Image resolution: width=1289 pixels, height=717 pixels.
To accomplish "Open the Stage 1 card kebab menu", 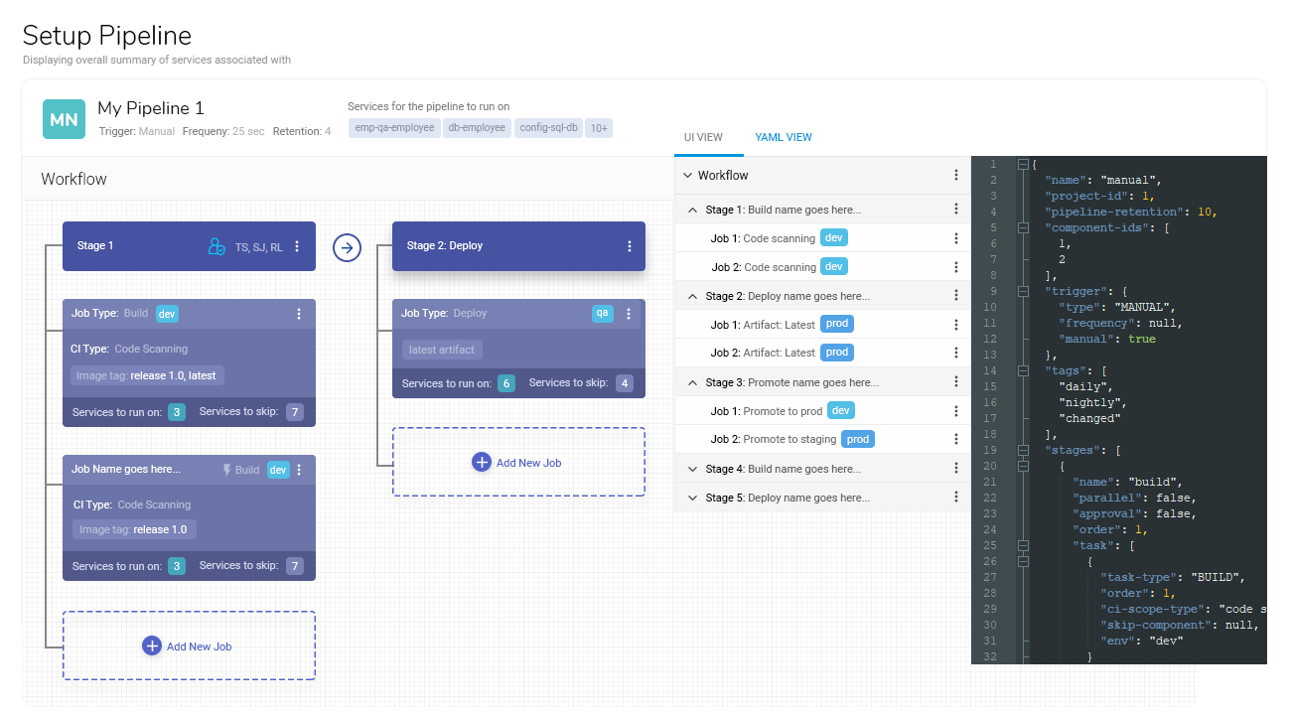I will click(297, 246).
